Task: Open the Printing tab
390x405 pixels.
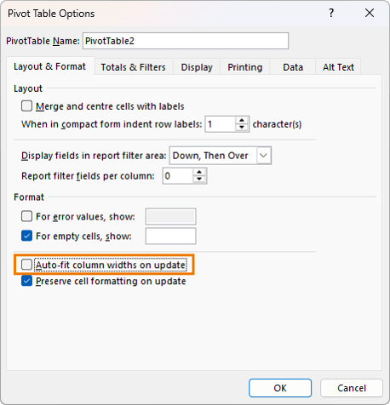Action: click(x=245, y=67)
